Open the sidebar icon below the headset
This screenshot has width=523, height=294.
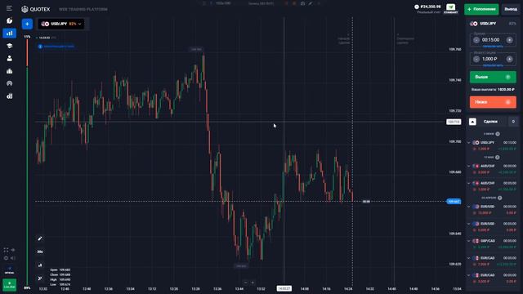click(x=9, y=96)
